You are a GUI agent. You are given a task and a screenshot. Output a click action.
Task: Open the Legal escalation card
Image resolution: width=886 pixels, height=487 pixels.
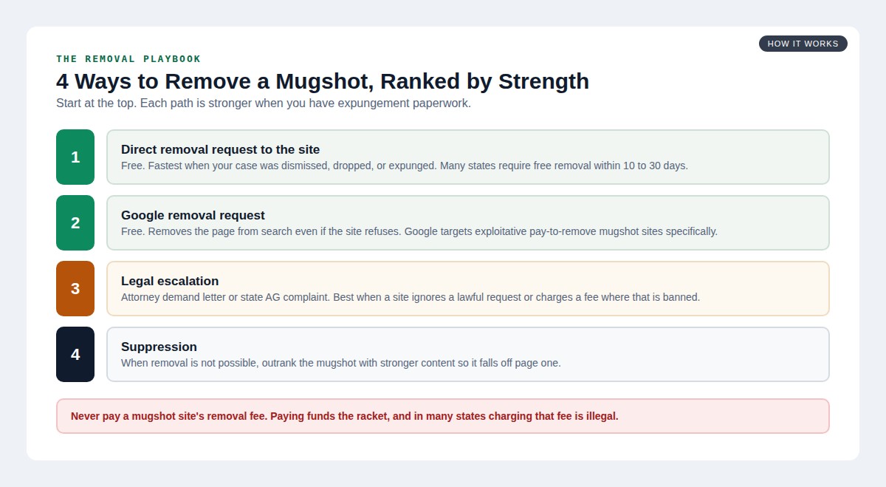point(468,288)
